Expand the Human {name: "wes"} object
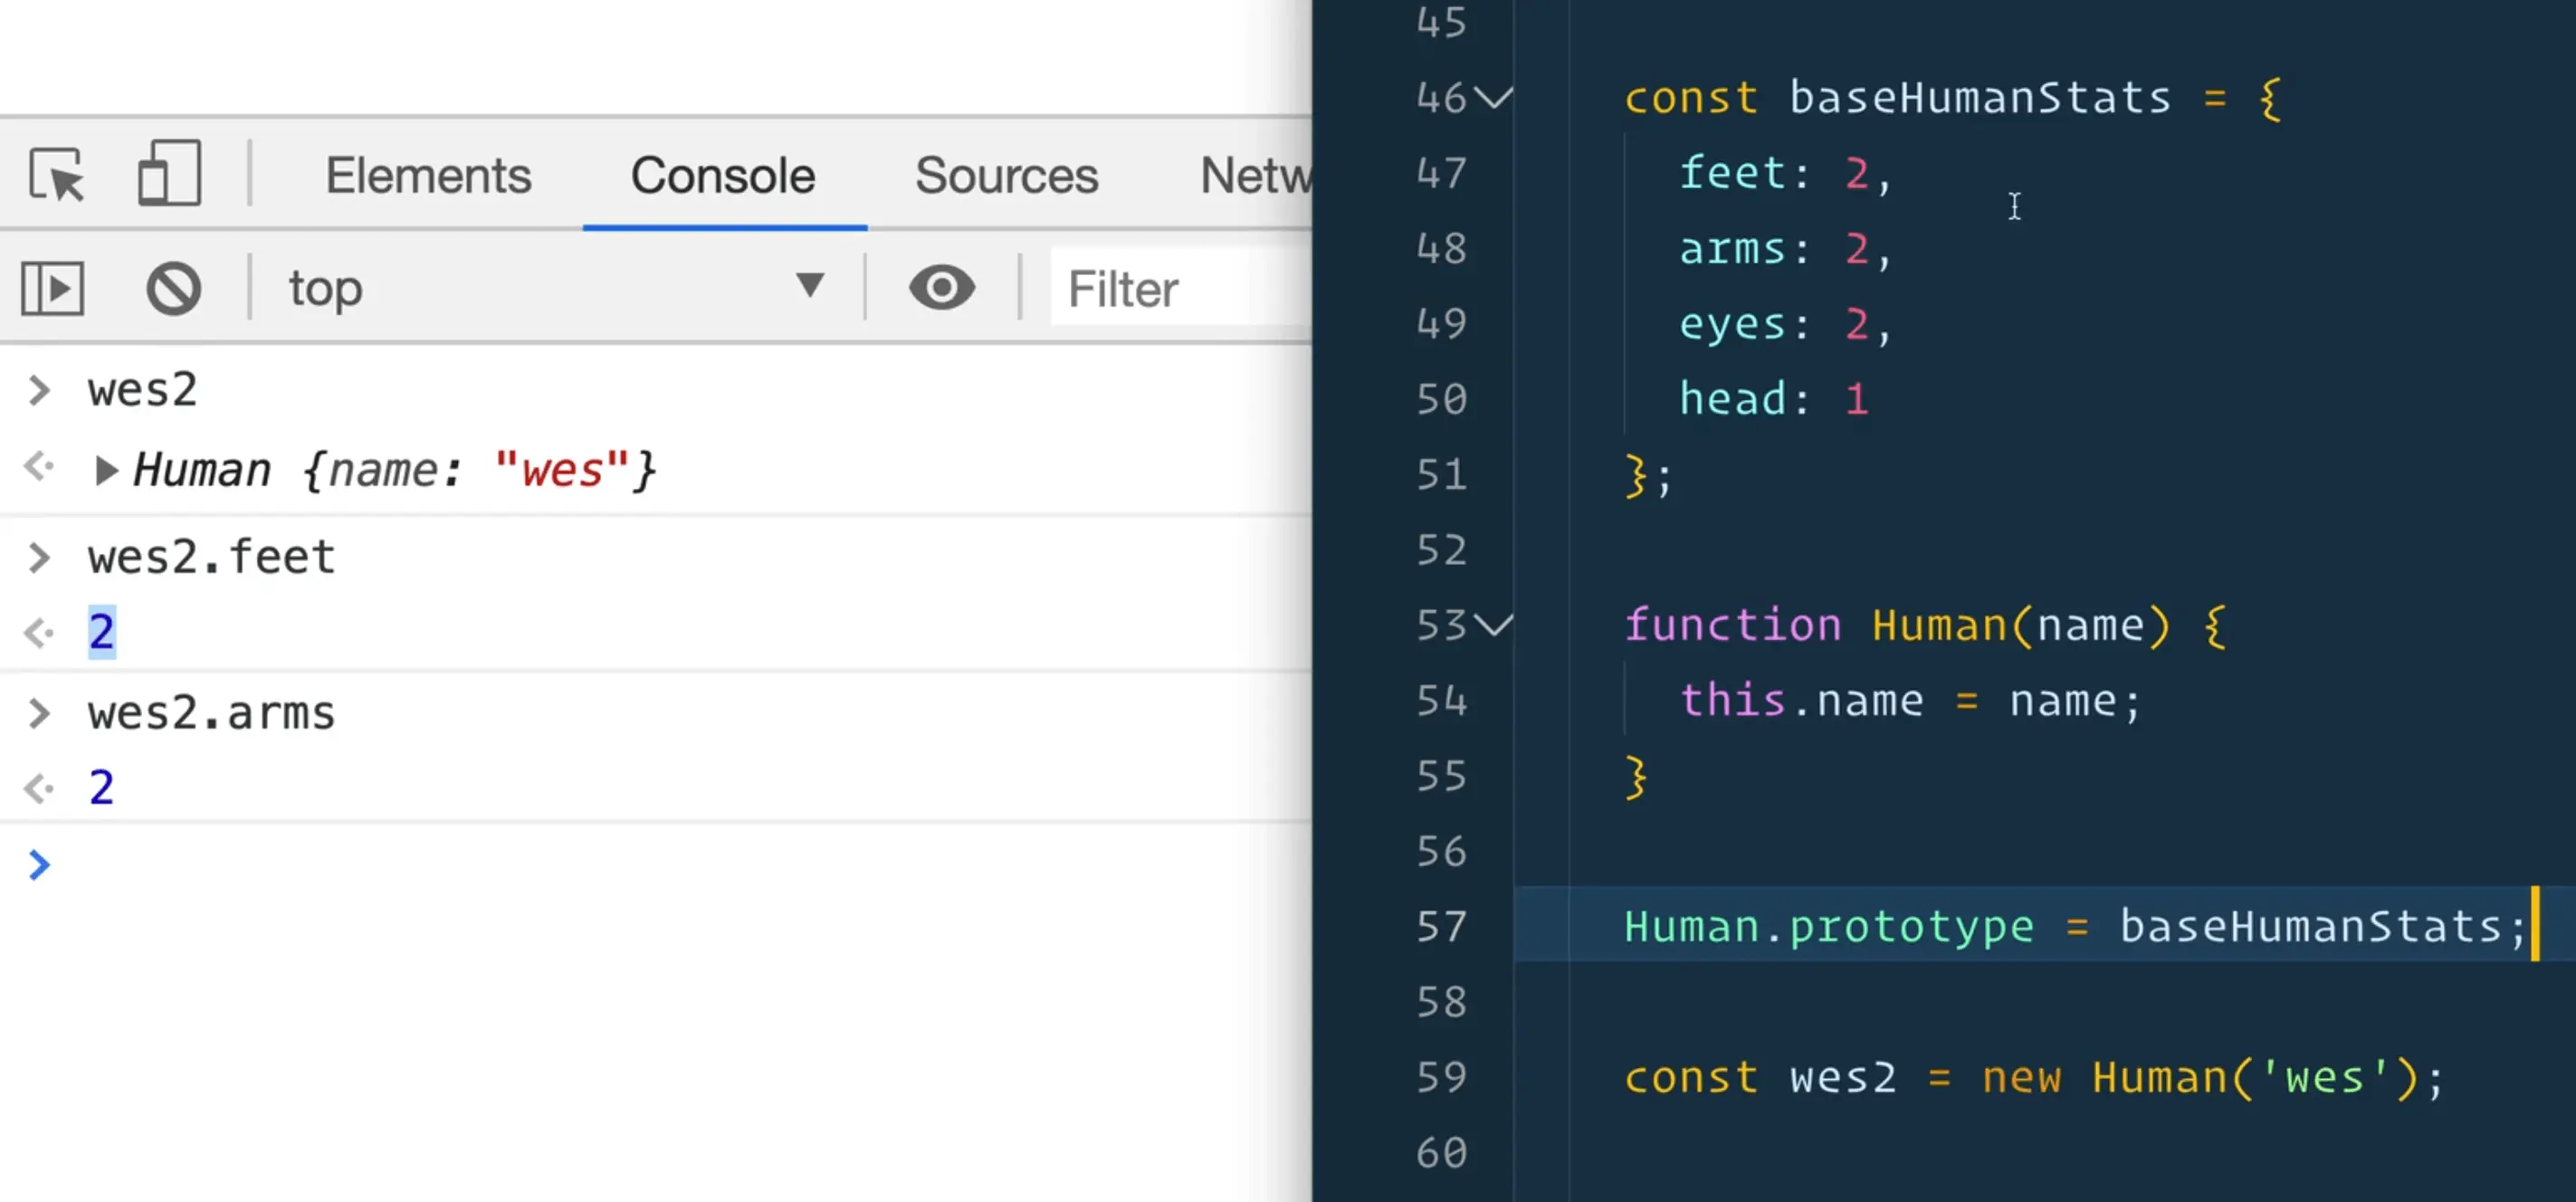2576x1202 pixels. coord(106,470)
